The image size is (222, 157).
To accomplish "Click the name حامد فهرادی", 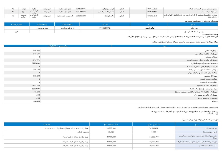I will coord(109,16).
